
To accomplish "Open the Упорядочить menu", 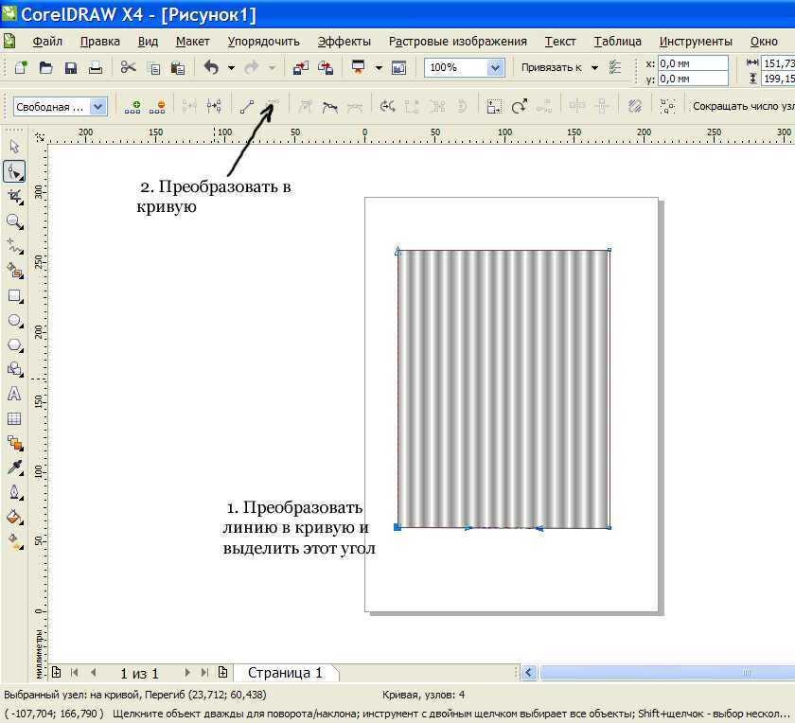I will (263, 42).
